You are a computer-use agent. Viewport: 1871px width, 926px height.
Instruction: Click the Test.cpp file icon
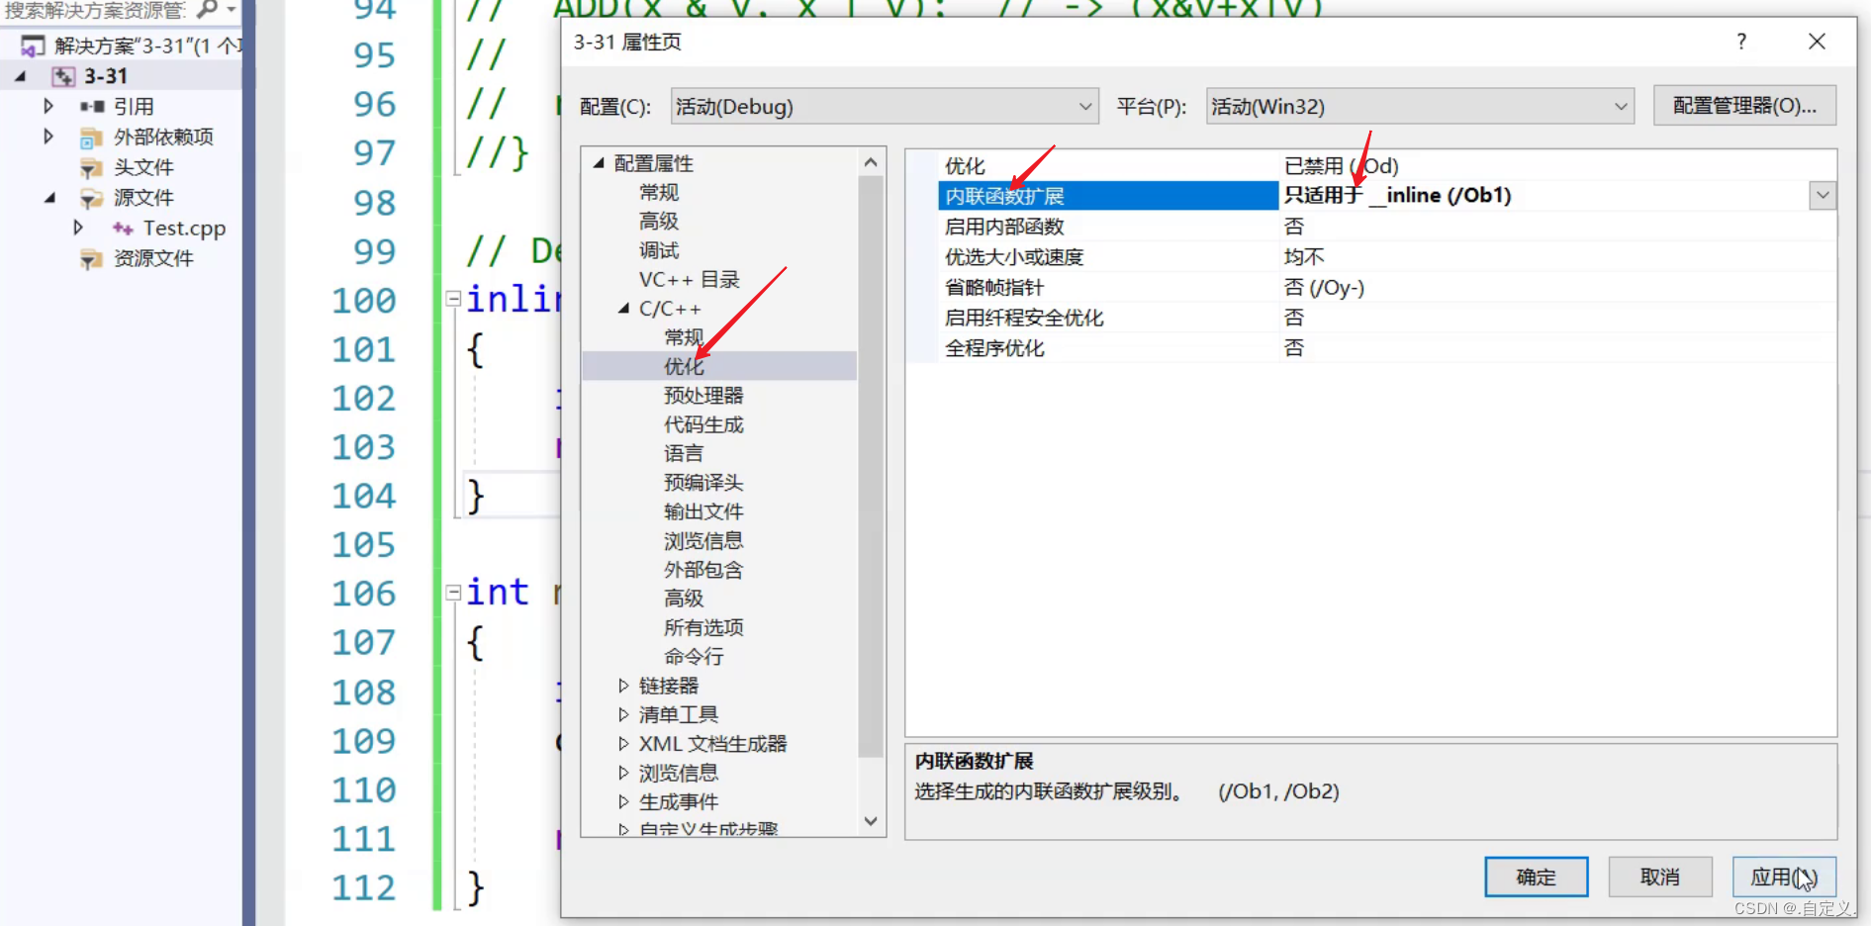[123, 229]
